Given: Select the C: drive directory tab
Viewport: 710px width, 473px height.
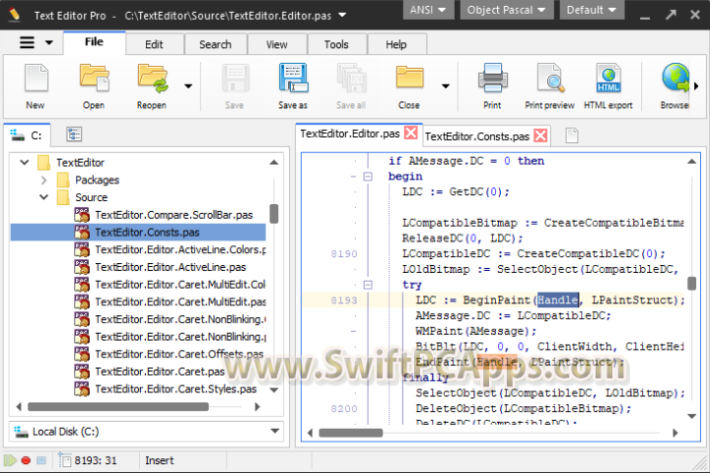Looking at the screenshot, I should point(28,135).
